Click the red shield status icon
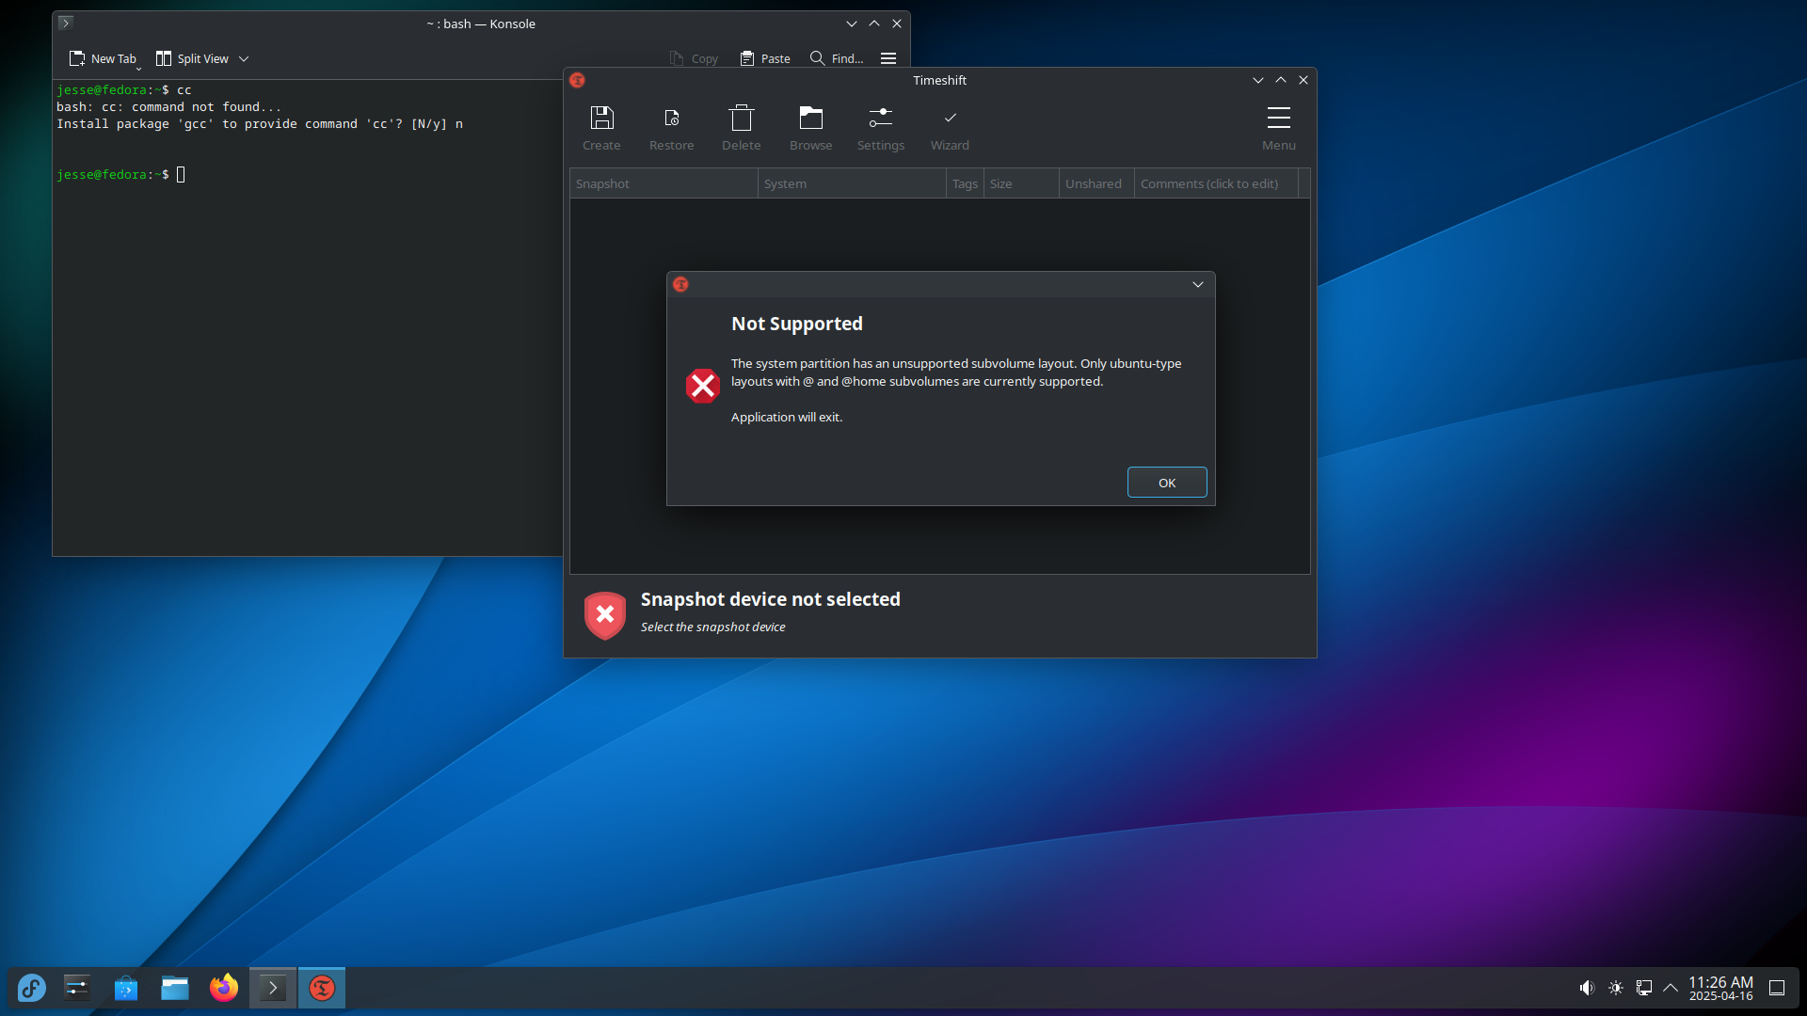This screenshot has height=1016, width=1807. coord(604,615)
